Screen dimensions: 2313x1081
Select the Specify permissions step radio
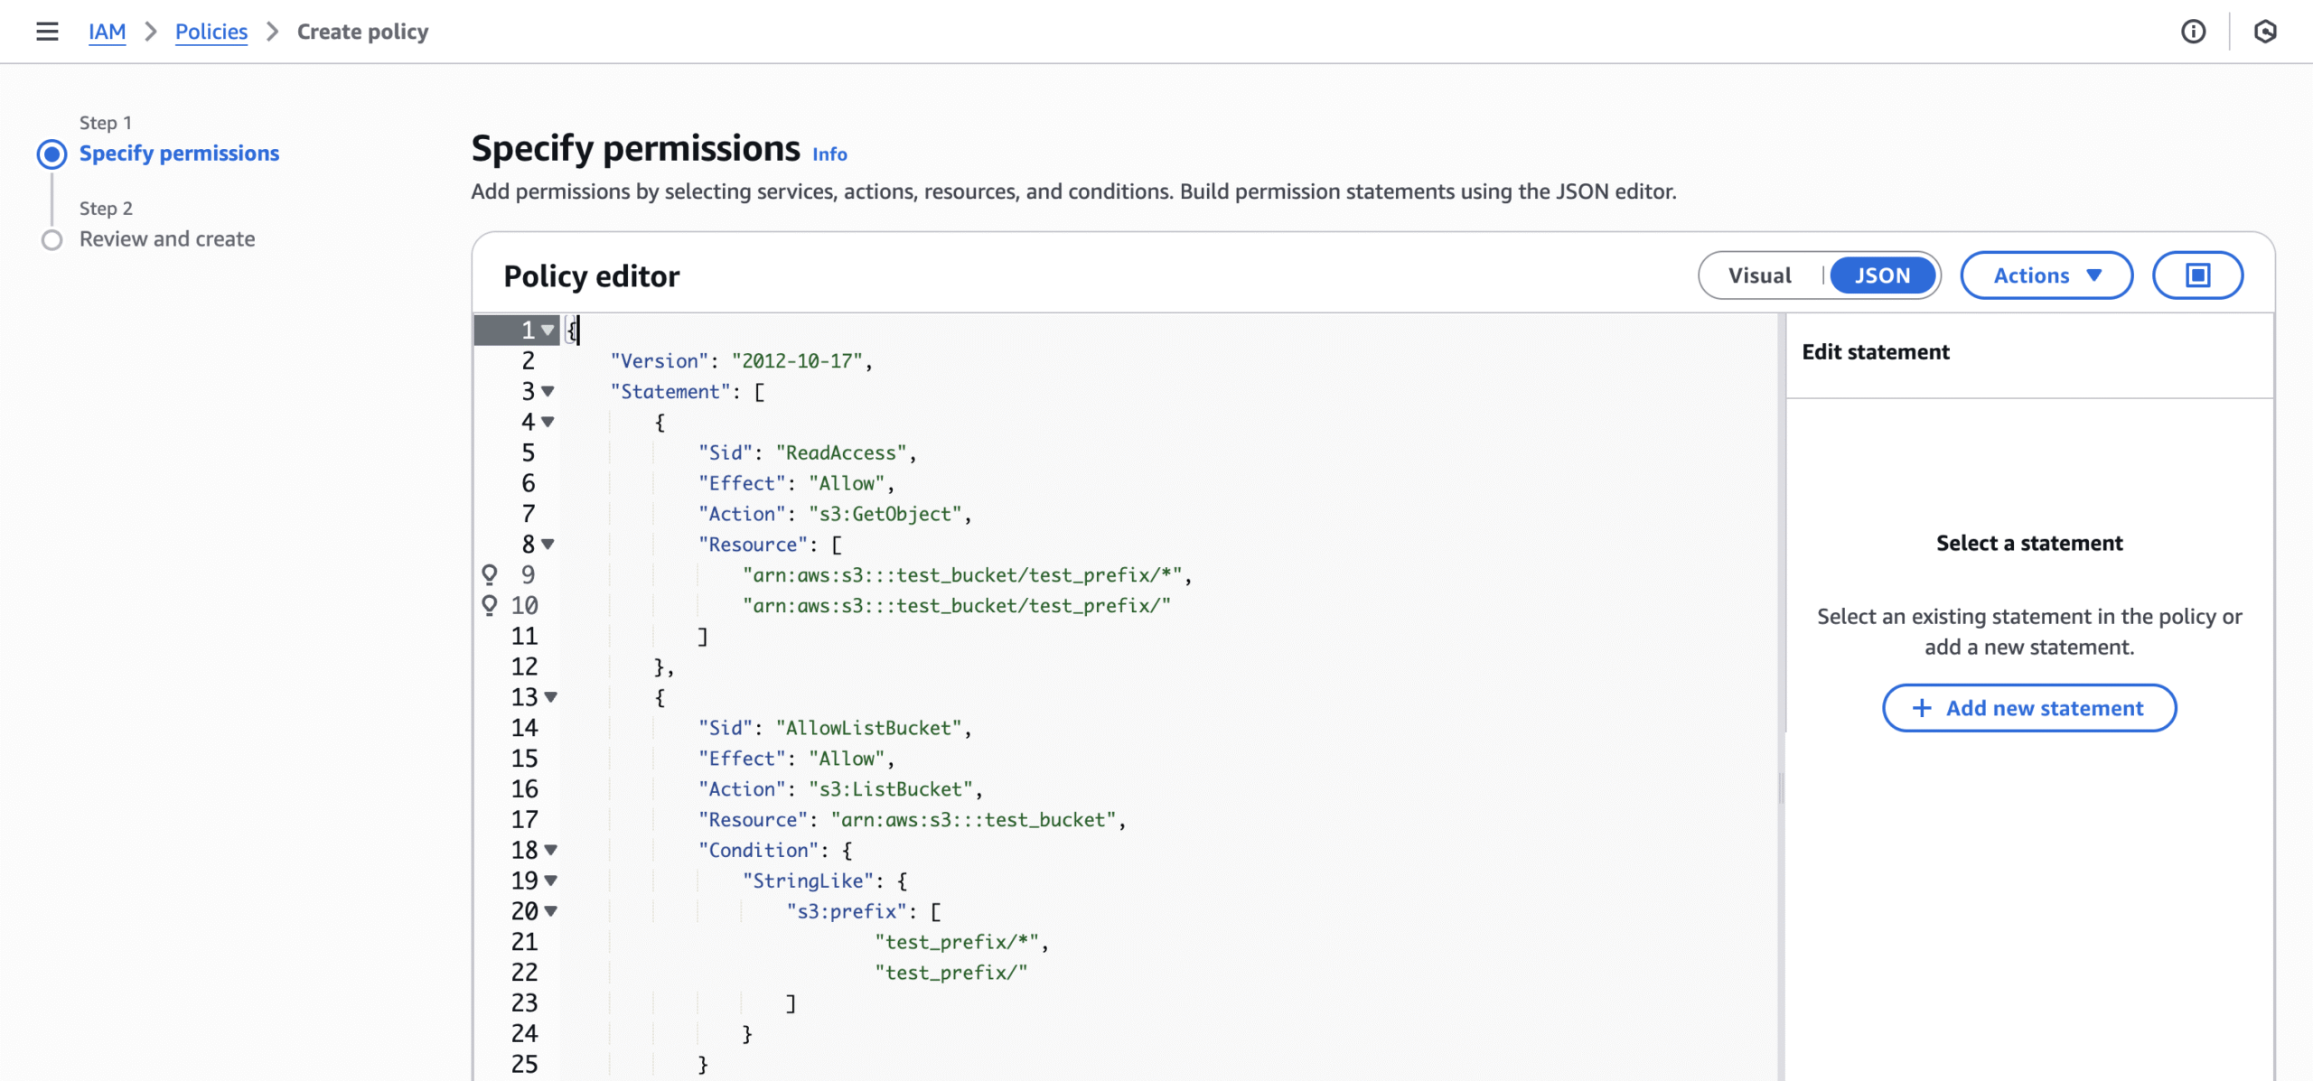pyautogui.click(x=52, y=154)
